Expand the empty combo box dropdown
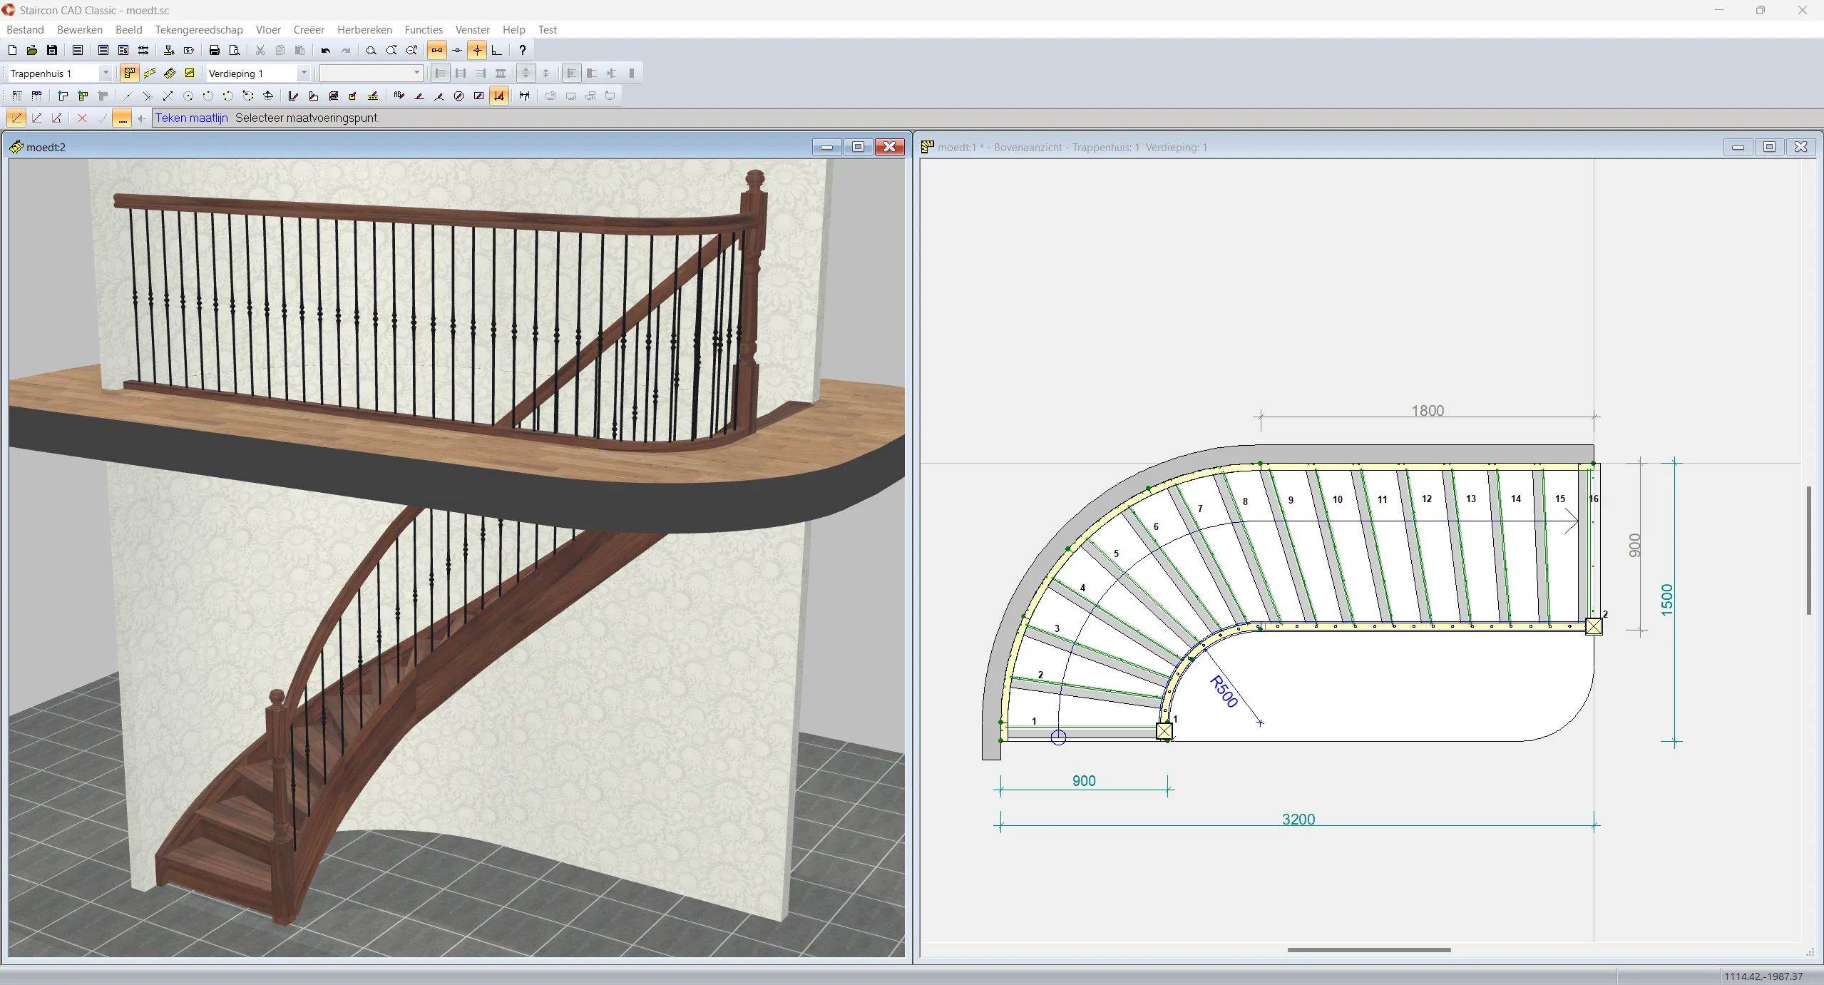This screenshot has width=1824, height=985. click(416, 73)
